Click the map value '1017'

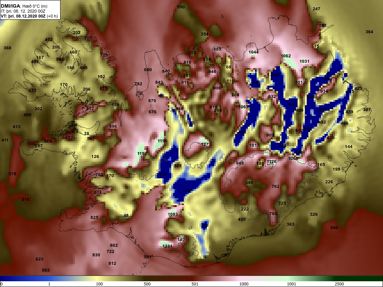(254, 145)
